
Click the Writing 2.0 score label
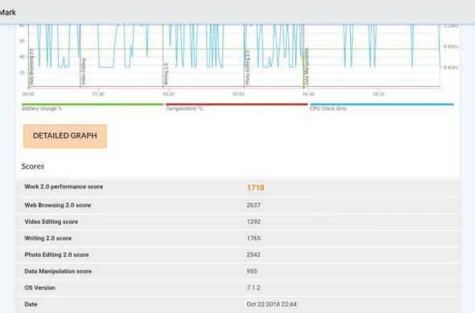pos(48,238)
